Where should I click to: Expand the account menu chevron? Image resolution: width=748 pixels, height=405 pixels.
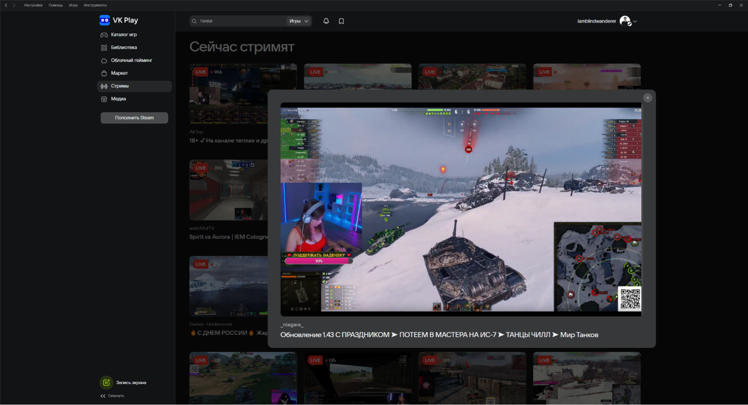[x=635, y=22]
